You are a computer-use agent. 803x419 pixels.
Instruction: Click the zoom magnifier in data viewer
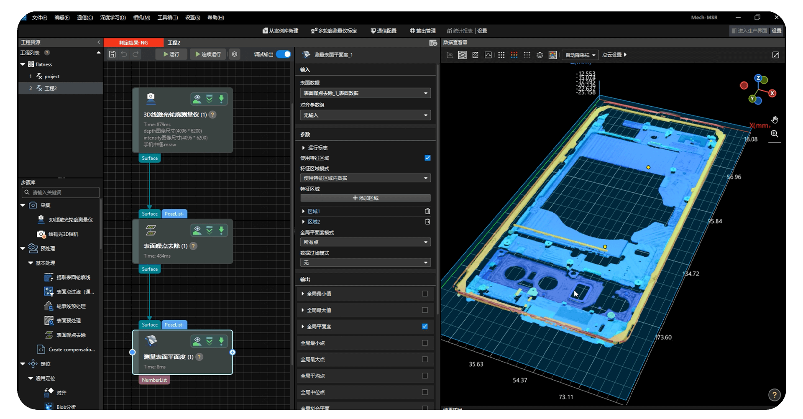(775, 134)
